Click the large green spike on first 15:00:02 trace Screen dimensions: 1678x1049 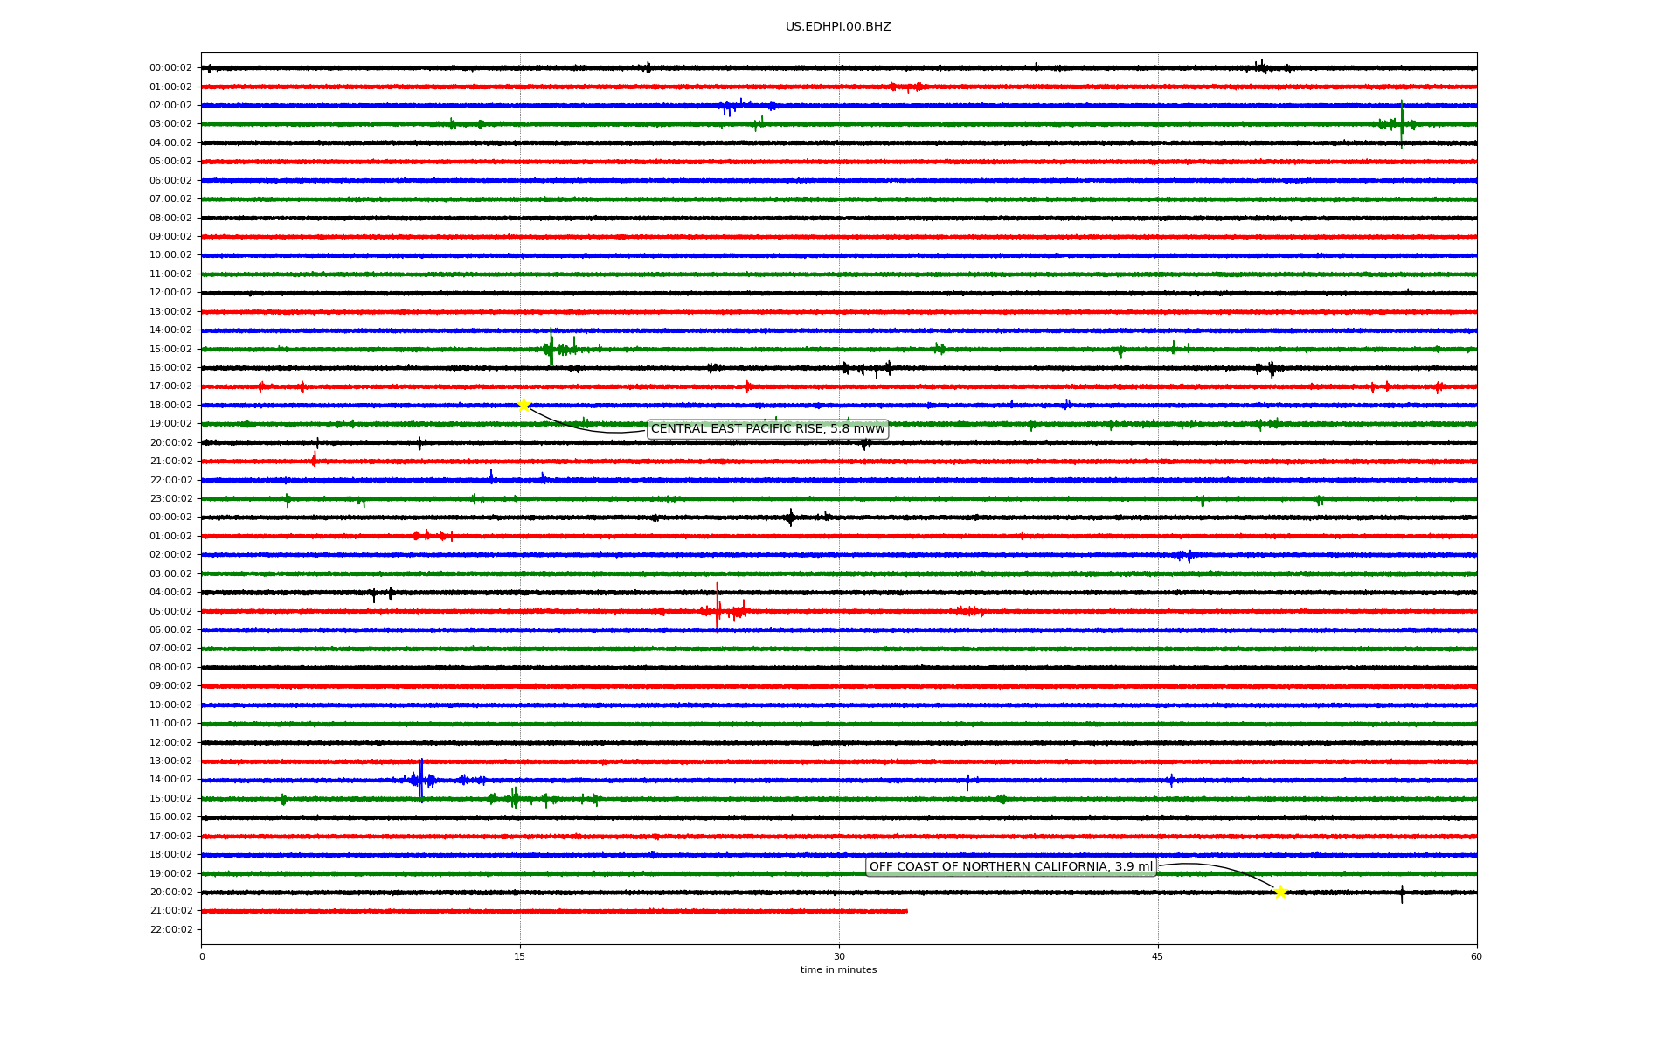551,347
